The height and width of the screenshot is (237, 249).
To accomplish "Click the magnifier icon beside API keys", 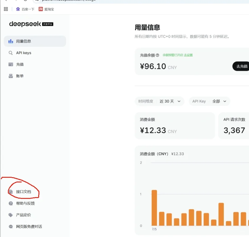I will pyautogui.click(x=11, y=53).
